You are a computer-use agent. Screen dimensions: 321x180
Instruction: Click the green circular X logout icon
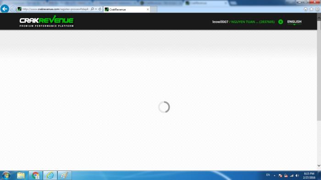coord(281,22)
